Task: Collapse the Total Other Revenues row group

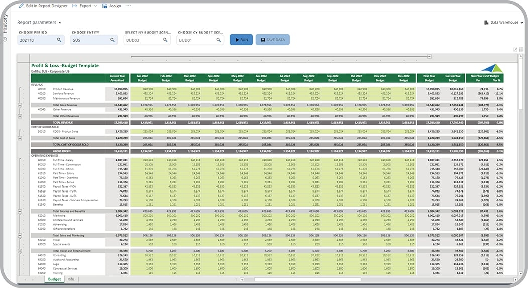Action: click(x=20, y=116)
